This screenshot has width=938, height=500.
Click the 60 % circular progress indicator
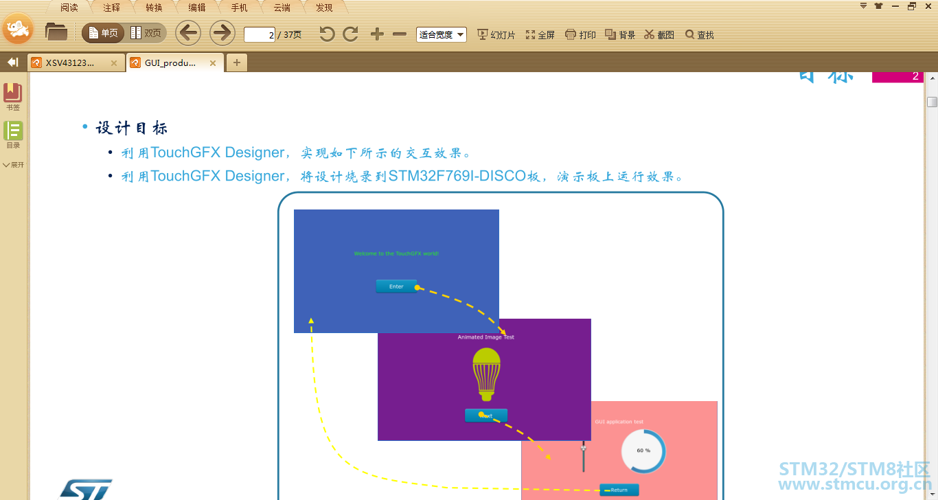pos(643,451)
